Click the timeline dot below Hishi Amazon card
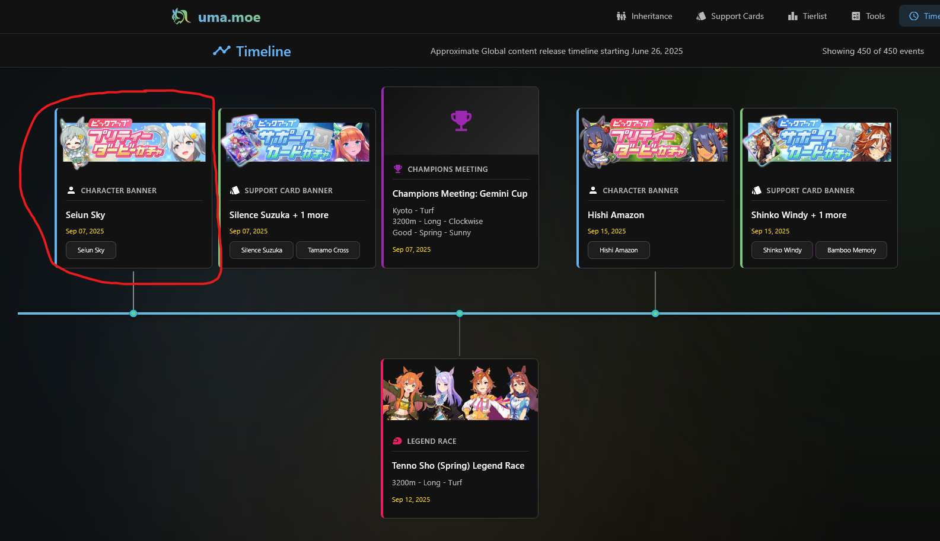 click(x=655, y=313)
